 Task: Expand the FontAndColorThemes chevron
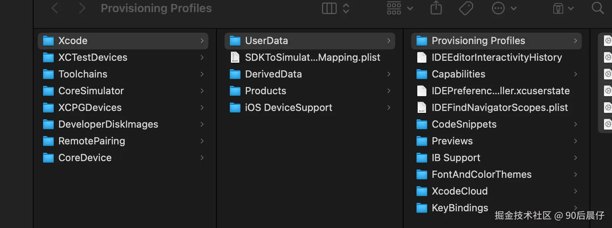(575, 174)
